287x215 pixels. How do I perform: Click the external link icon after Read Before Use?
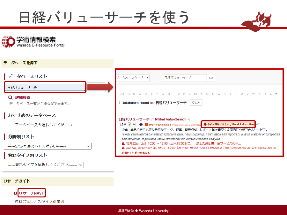pyautogui.click(x=258, y=124)
